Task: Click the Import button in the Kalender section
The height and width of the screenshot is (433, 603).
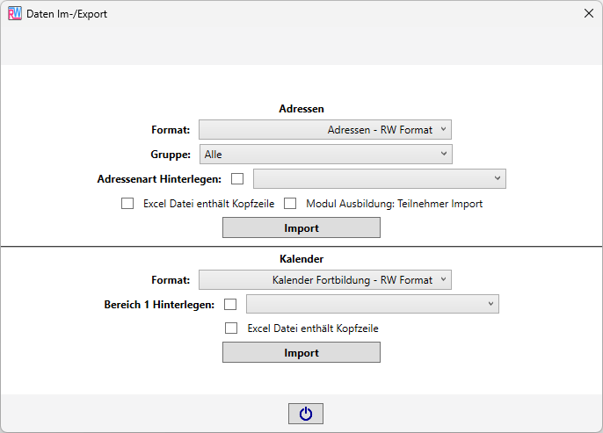Action: click(301, 353)
